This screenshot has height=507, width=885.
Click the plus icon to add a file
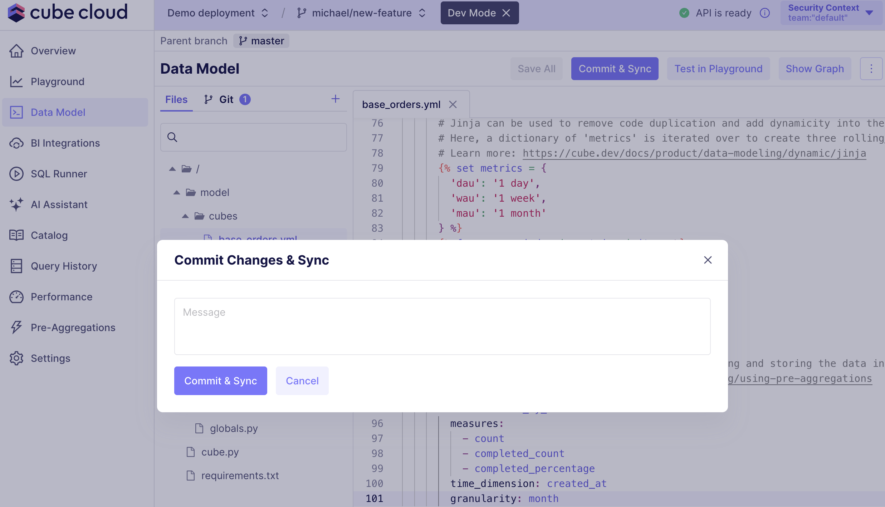(x=335, y=99)
